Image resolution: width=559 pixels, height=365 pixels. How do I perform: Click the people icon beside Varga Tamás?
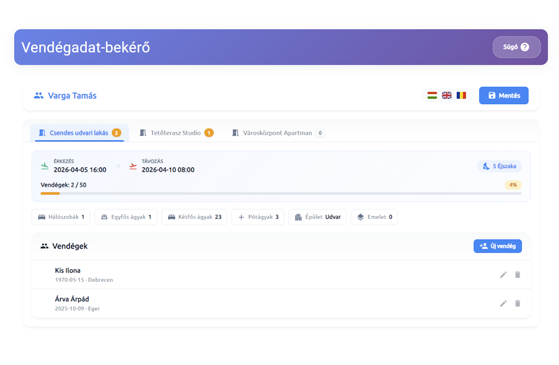38,95
